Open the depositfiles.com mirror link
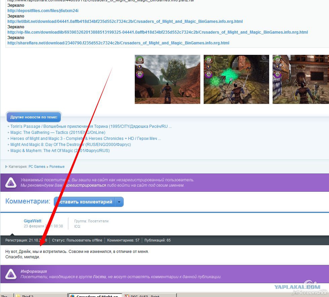329x297 pixels. (43, 11)
